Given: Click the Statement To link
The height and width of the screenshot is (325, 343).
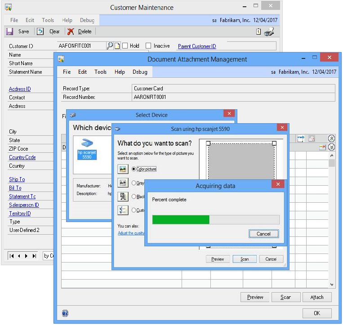Looking at the screenshot, I should pyautogui.click(x=22, y=196).
